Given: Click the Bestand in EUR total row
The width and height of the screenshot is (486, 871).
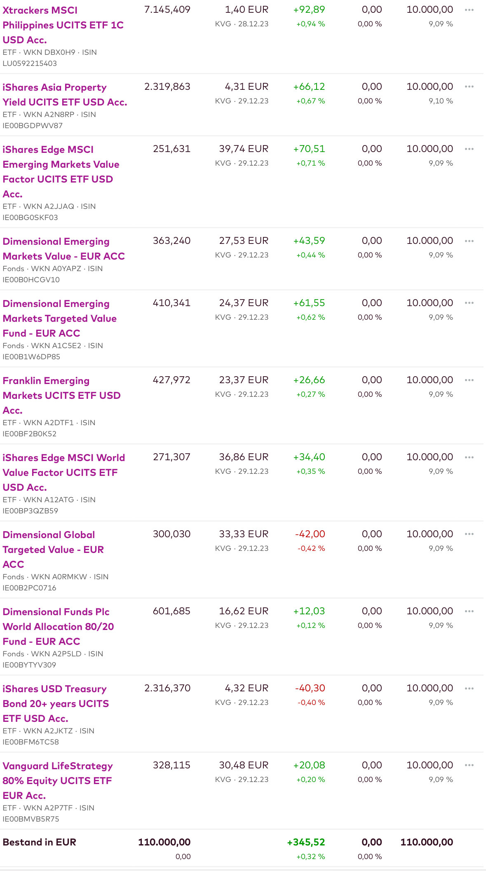Looking at the screenshot, I should click(x=40, y=842).
